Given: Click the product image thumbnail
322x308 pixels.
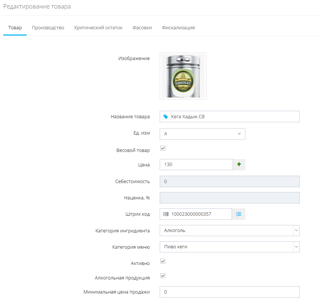Looking at the screenshot, I should point(183,76).
